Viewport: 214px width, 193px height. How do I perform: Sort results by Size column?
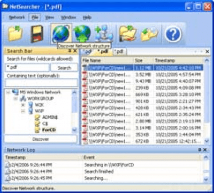[x=143, y=61]
